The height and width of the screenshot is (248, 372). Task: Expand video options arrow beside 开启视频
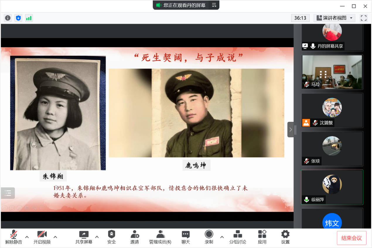click(x=55, y=237)
